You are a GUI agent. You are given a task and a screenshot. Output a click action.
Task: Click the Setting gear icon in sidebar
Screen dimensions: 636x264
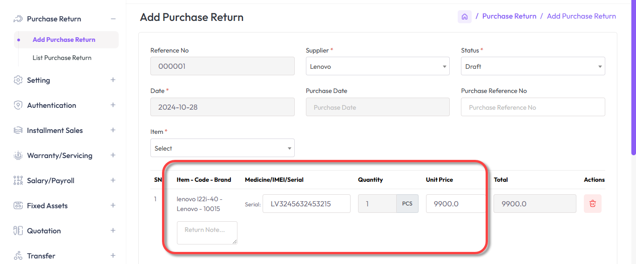pyautogui.click(x=18, y=80)
